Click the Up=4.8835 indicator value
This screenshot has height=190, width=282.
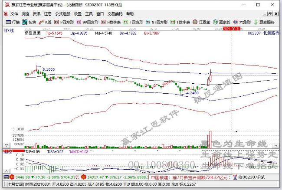click(79, 33)
